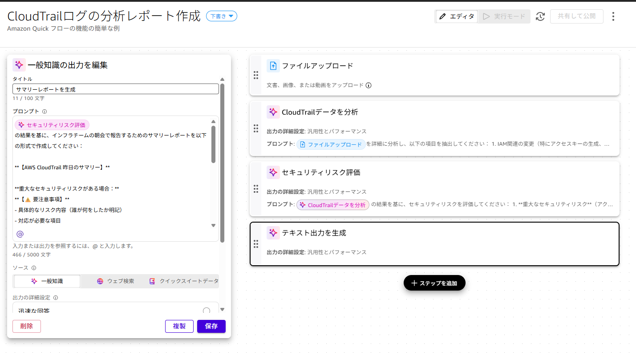Screen dimensions: 636x359
Task: Click the refresh/sync icon in header
Action: pos(540,16)
